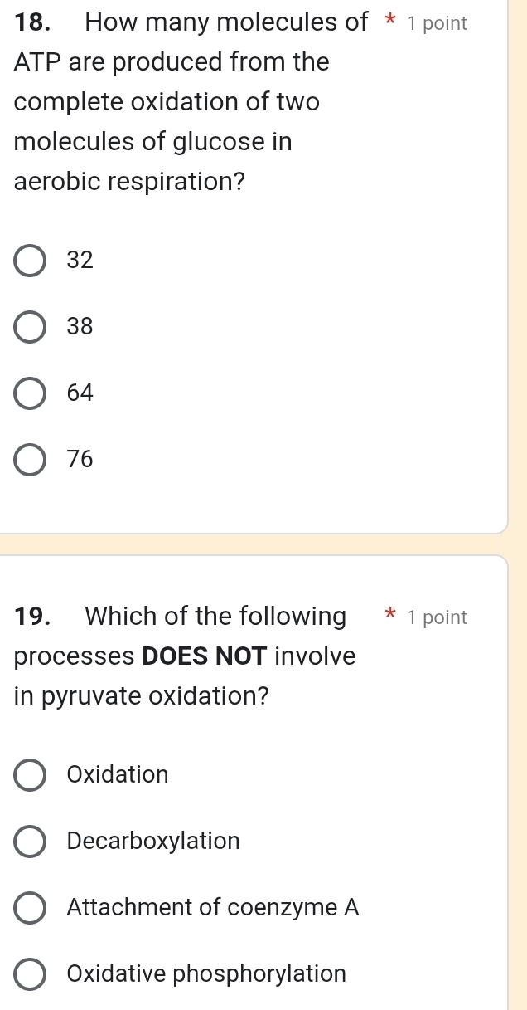Pick Attachment of coenzyme A option
Image resolution: width=527 pixels, height=1010 pixels.
coord(30,908)
